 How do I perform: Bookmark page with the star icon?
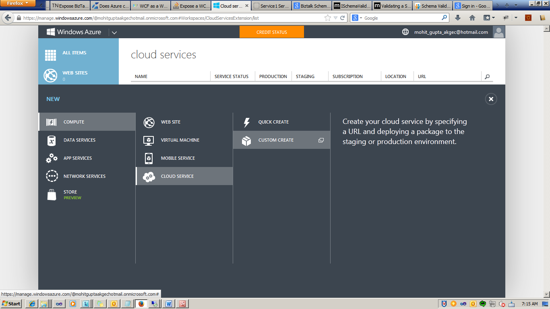(328, 18)
